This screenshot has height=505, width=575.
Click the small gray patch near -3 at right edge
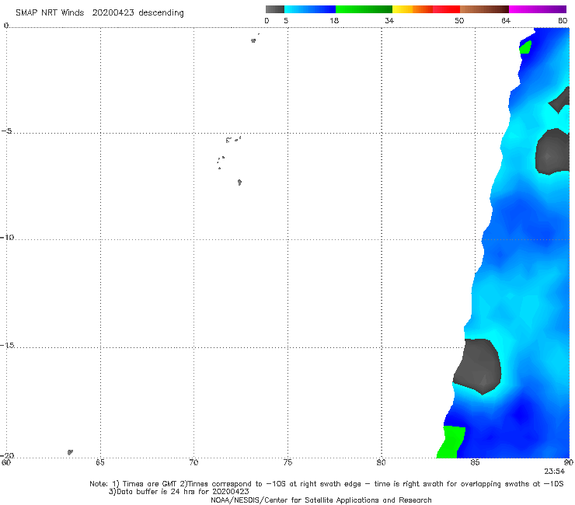560,100
